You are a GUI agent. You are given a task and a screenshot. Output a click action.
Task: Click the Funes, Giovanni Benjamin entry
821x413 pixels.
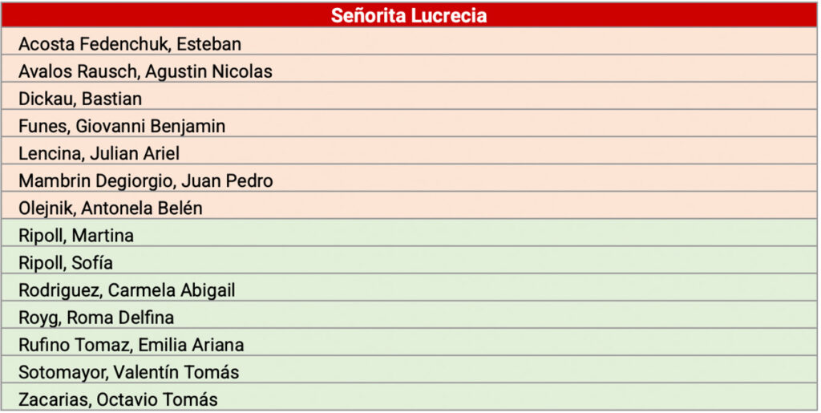(x=122, y=126)
